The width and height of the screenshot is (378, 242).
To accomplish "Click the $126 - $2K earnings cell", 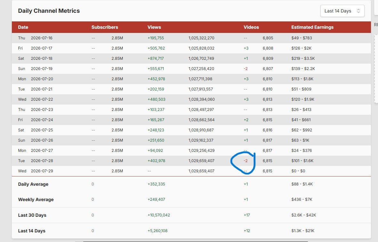I will tap(301, 48).
